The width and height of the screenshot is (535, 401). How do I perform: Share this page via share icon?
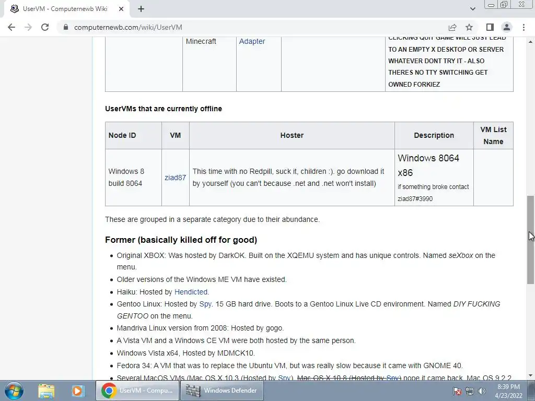[x=452, y=27]
